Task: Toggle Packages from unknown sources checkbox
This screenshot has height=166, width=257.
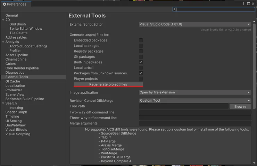Action: coord(141,73)
